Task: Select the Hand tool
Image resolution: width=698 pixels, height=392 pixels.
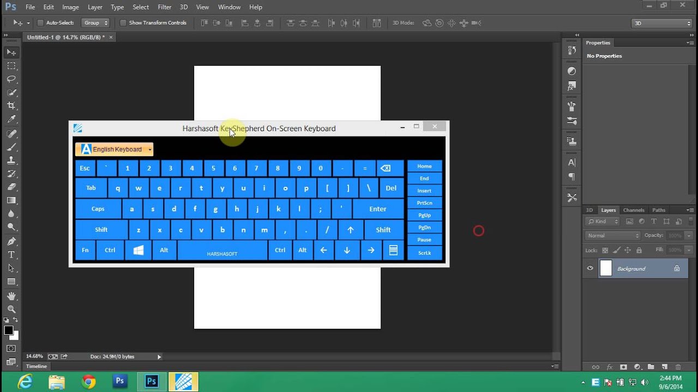Action: (x=11, y=296)
